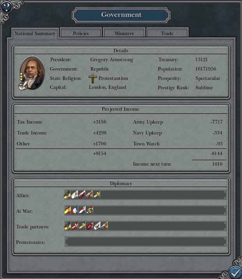Select red flag with white cross in Trade partners
Image resolution: width=242 pixels, height=279 pixels.
point(75,226)
